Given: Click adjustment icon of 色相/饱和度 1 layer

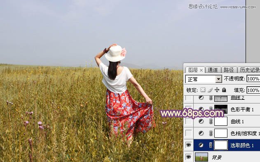Looking at the screenshot, I should [x=201, y=133].
